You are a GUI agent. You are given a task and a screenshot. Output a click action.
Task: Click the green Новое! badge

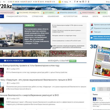[x=73, y=61]
